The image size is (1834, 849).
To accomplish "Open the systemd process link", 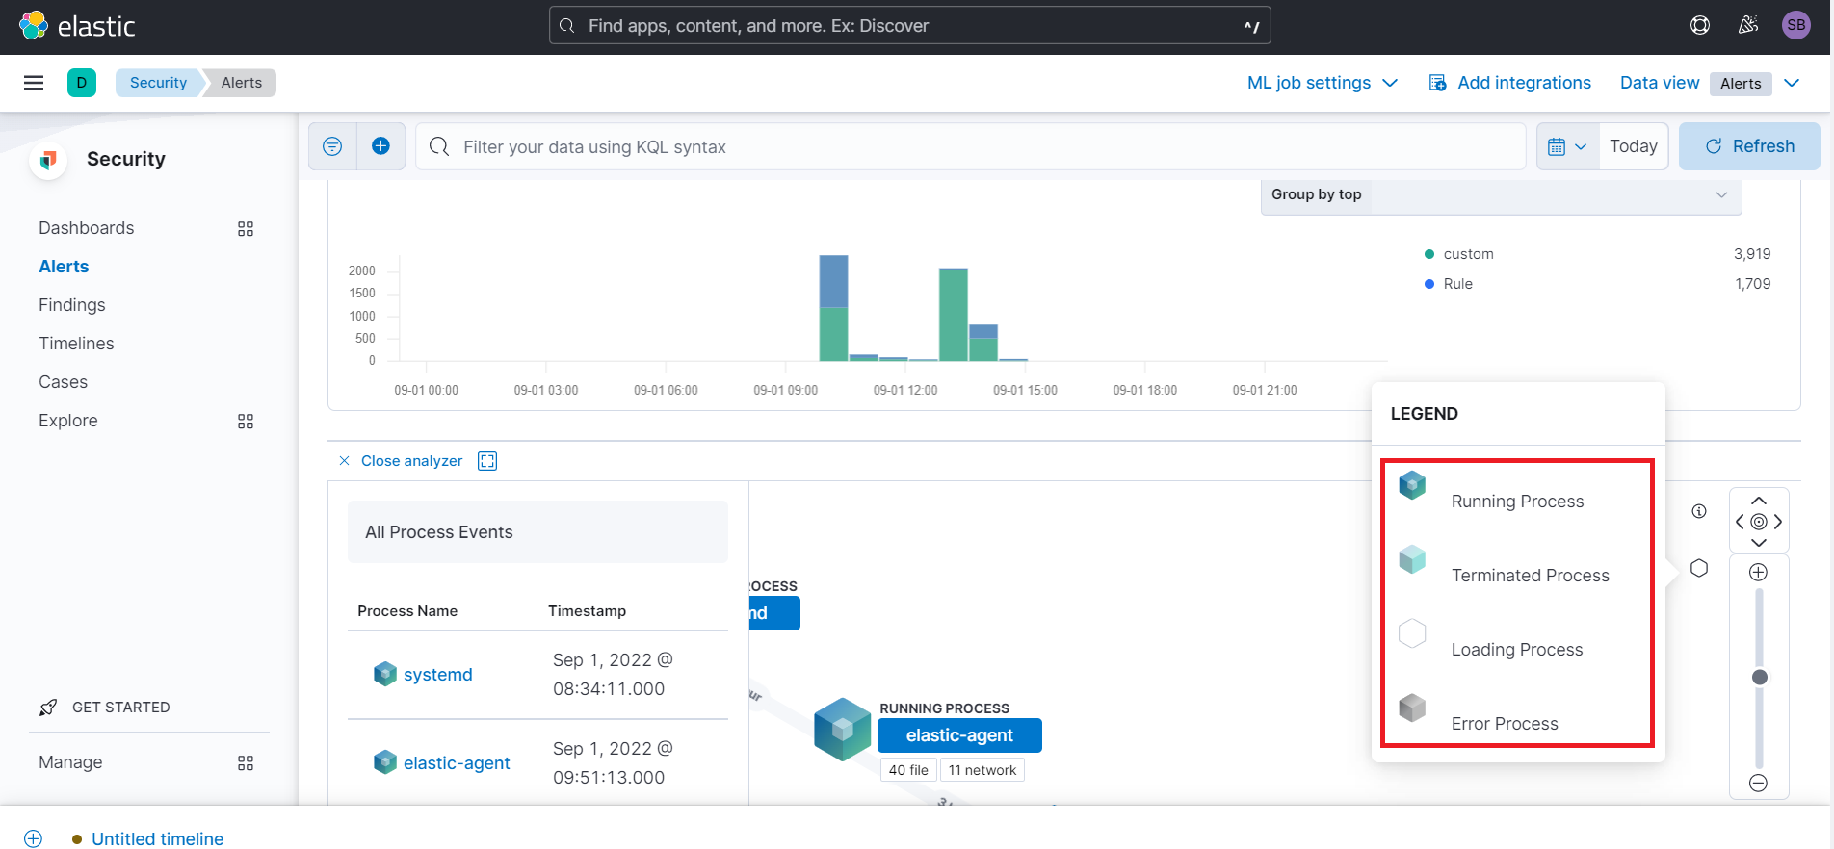I will pos(438,675).
